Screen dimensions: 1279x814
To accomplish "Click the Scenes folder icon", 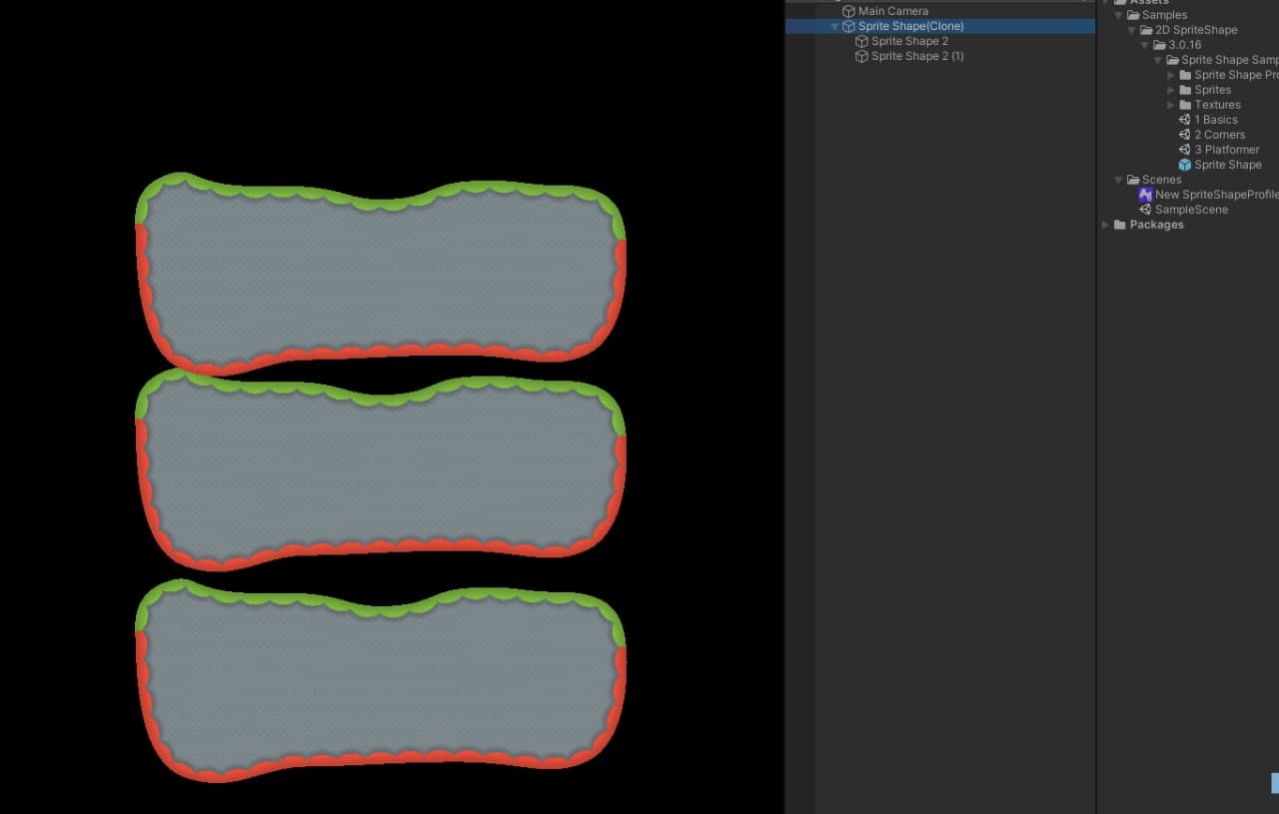I will 1133,180.
